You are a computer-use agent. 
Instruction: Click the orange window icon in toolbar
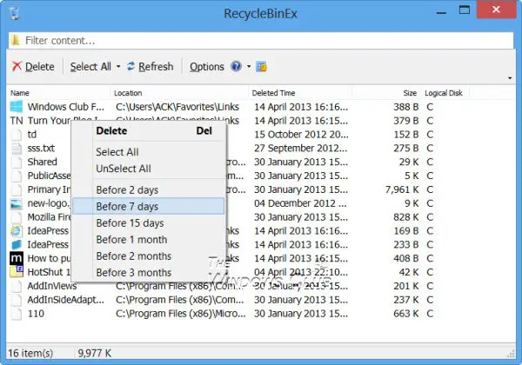[261, 67]
